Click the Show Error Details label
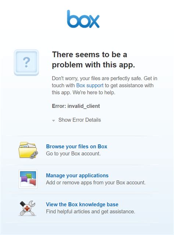This screenshot has width=174, height=235. [80, 120]
